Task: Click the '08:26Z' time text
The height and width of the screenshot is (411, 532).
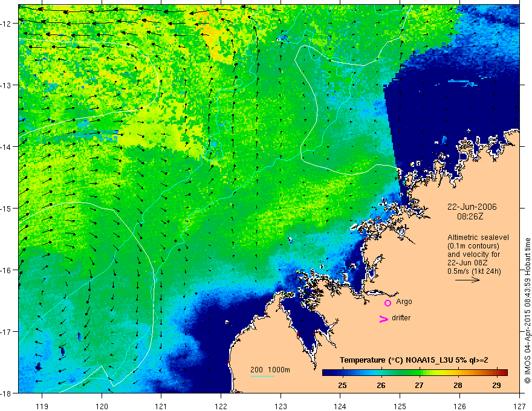Action: [470, 216]
